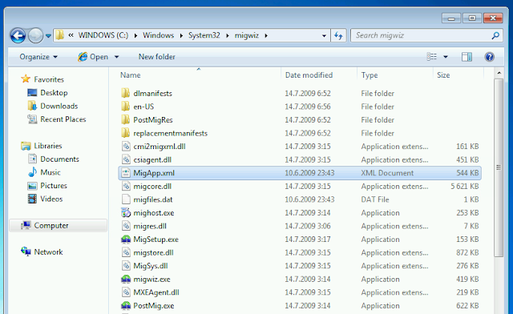Click the Open button with IE icon
Viewport: 513px width, 314px height.
pos(93,57)
